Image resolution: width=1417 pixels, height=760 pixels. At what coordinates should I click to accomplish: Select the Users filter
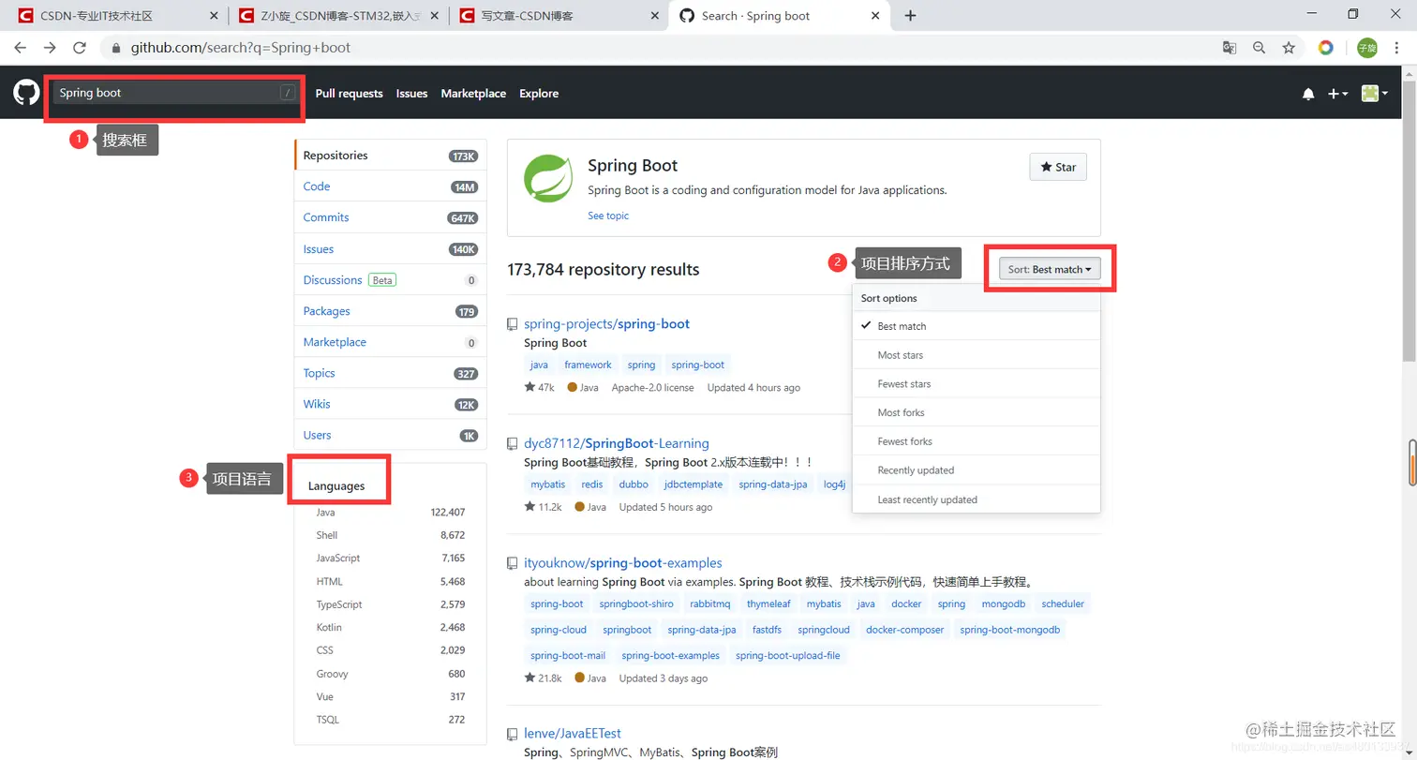tap(391, 435)
